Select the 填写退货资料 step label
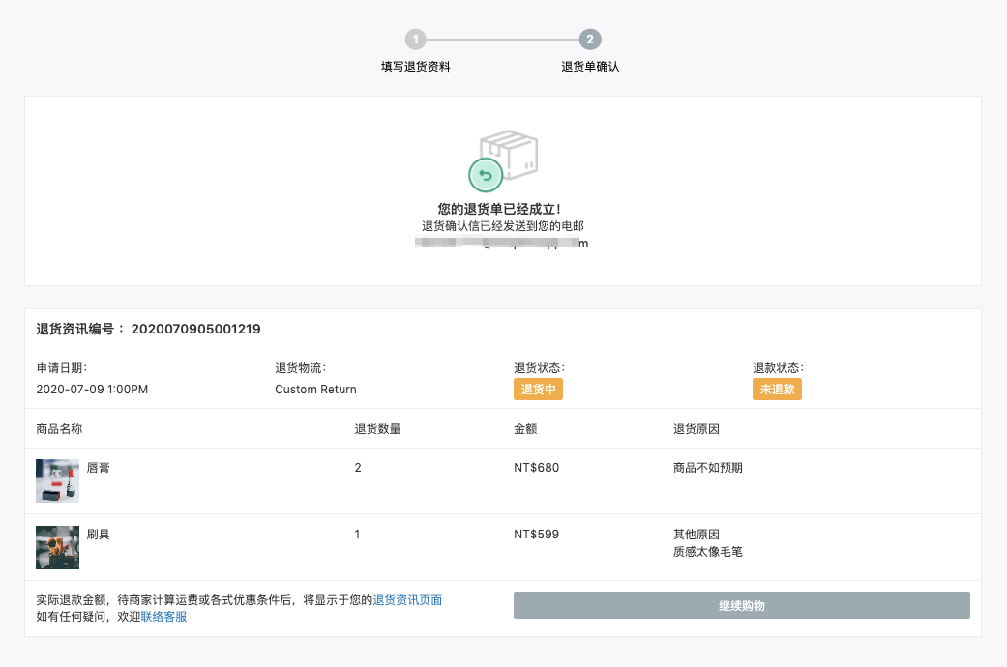1007x667 pixels. 416,66
